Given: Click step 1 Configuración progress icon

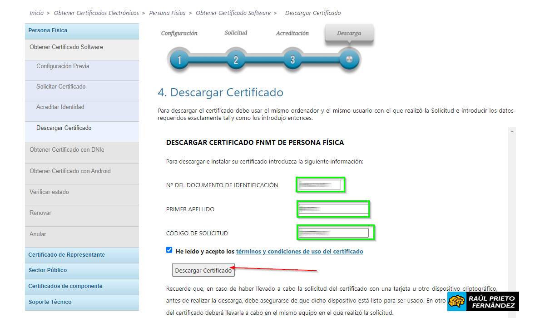Looking at the screenshot, I should (x=179, y=59).
